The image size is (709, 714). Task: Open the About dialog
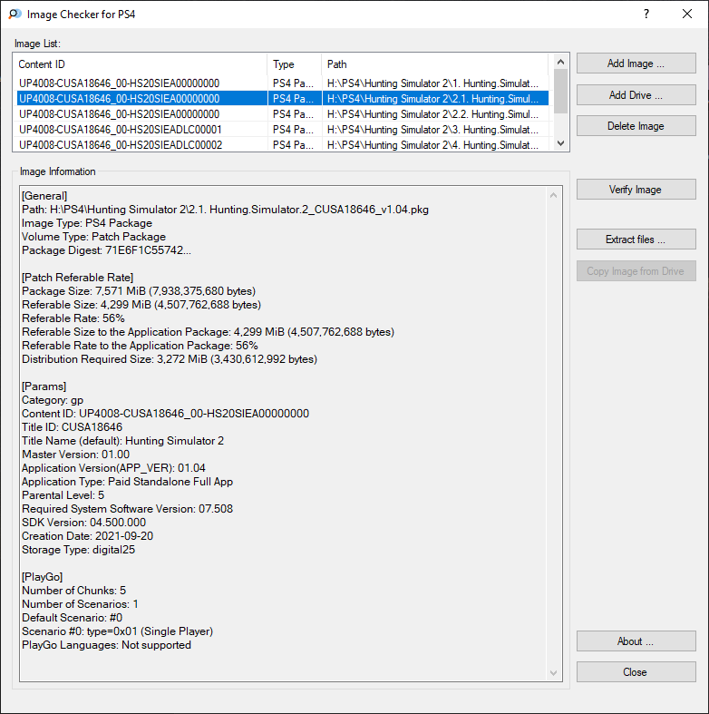[636, 641]
